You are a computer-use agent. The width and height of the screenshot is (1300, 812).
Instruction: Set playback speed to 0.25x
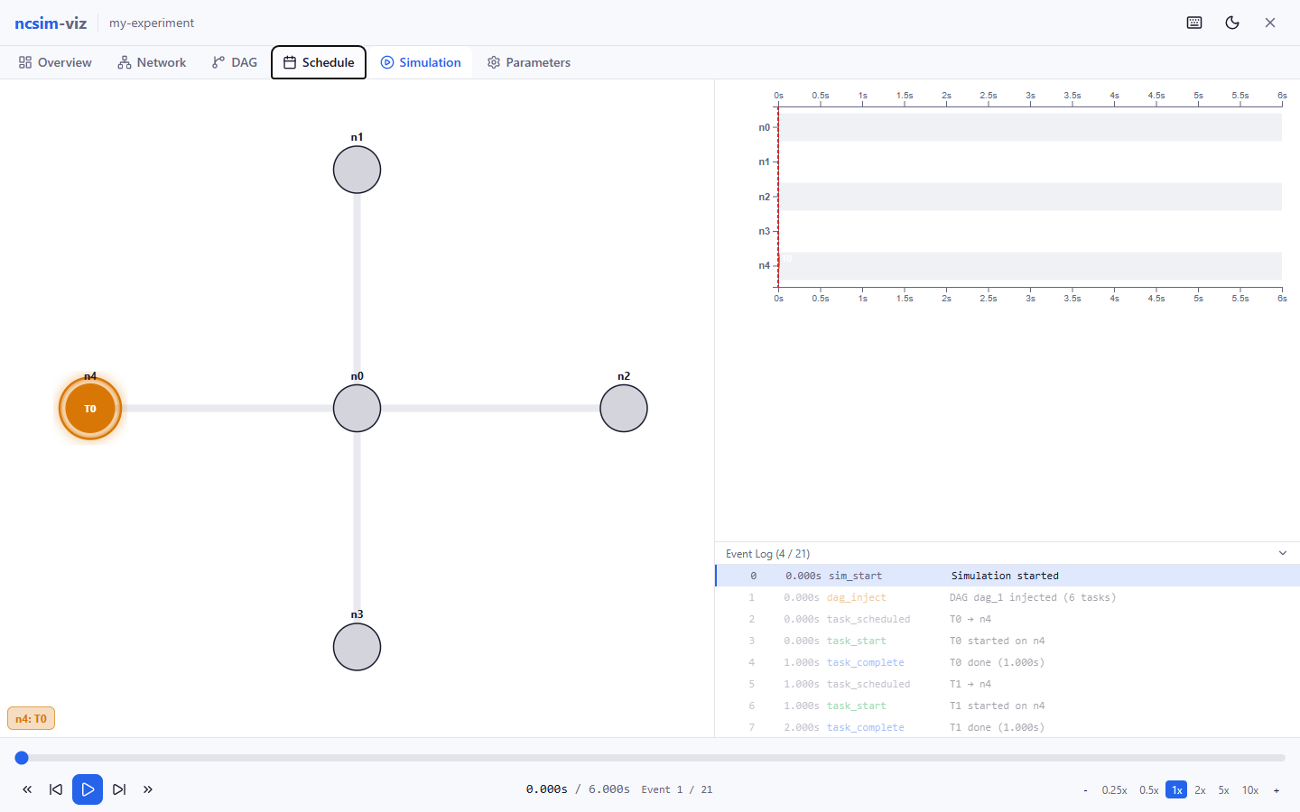pyautogui.click(x=1114, y=790)
